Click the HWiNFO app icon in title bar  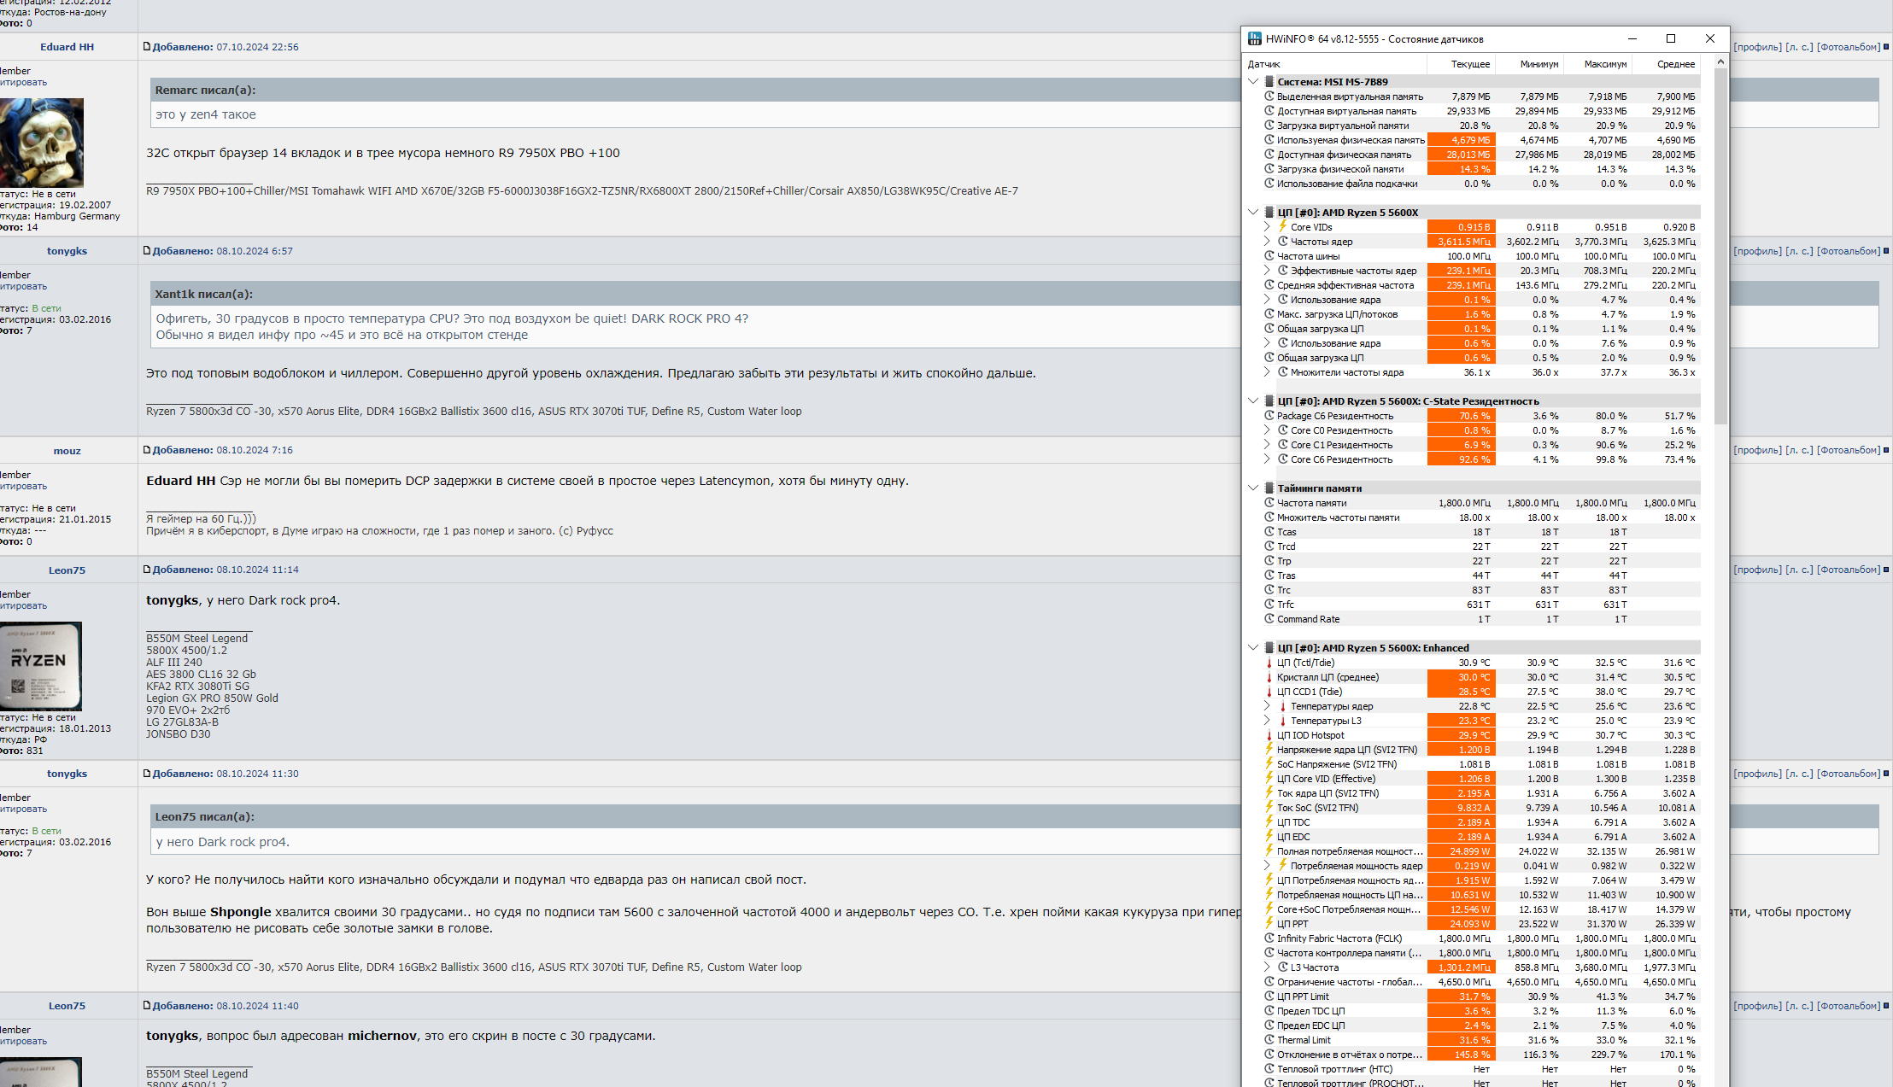[1254, 38]
